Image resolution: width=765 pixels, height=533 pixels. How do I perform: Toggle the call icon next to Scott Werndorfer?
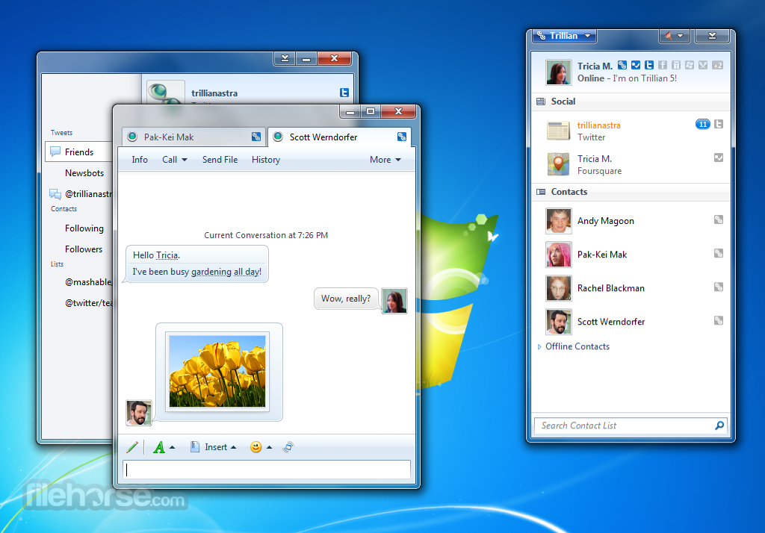tap(718, 320)
